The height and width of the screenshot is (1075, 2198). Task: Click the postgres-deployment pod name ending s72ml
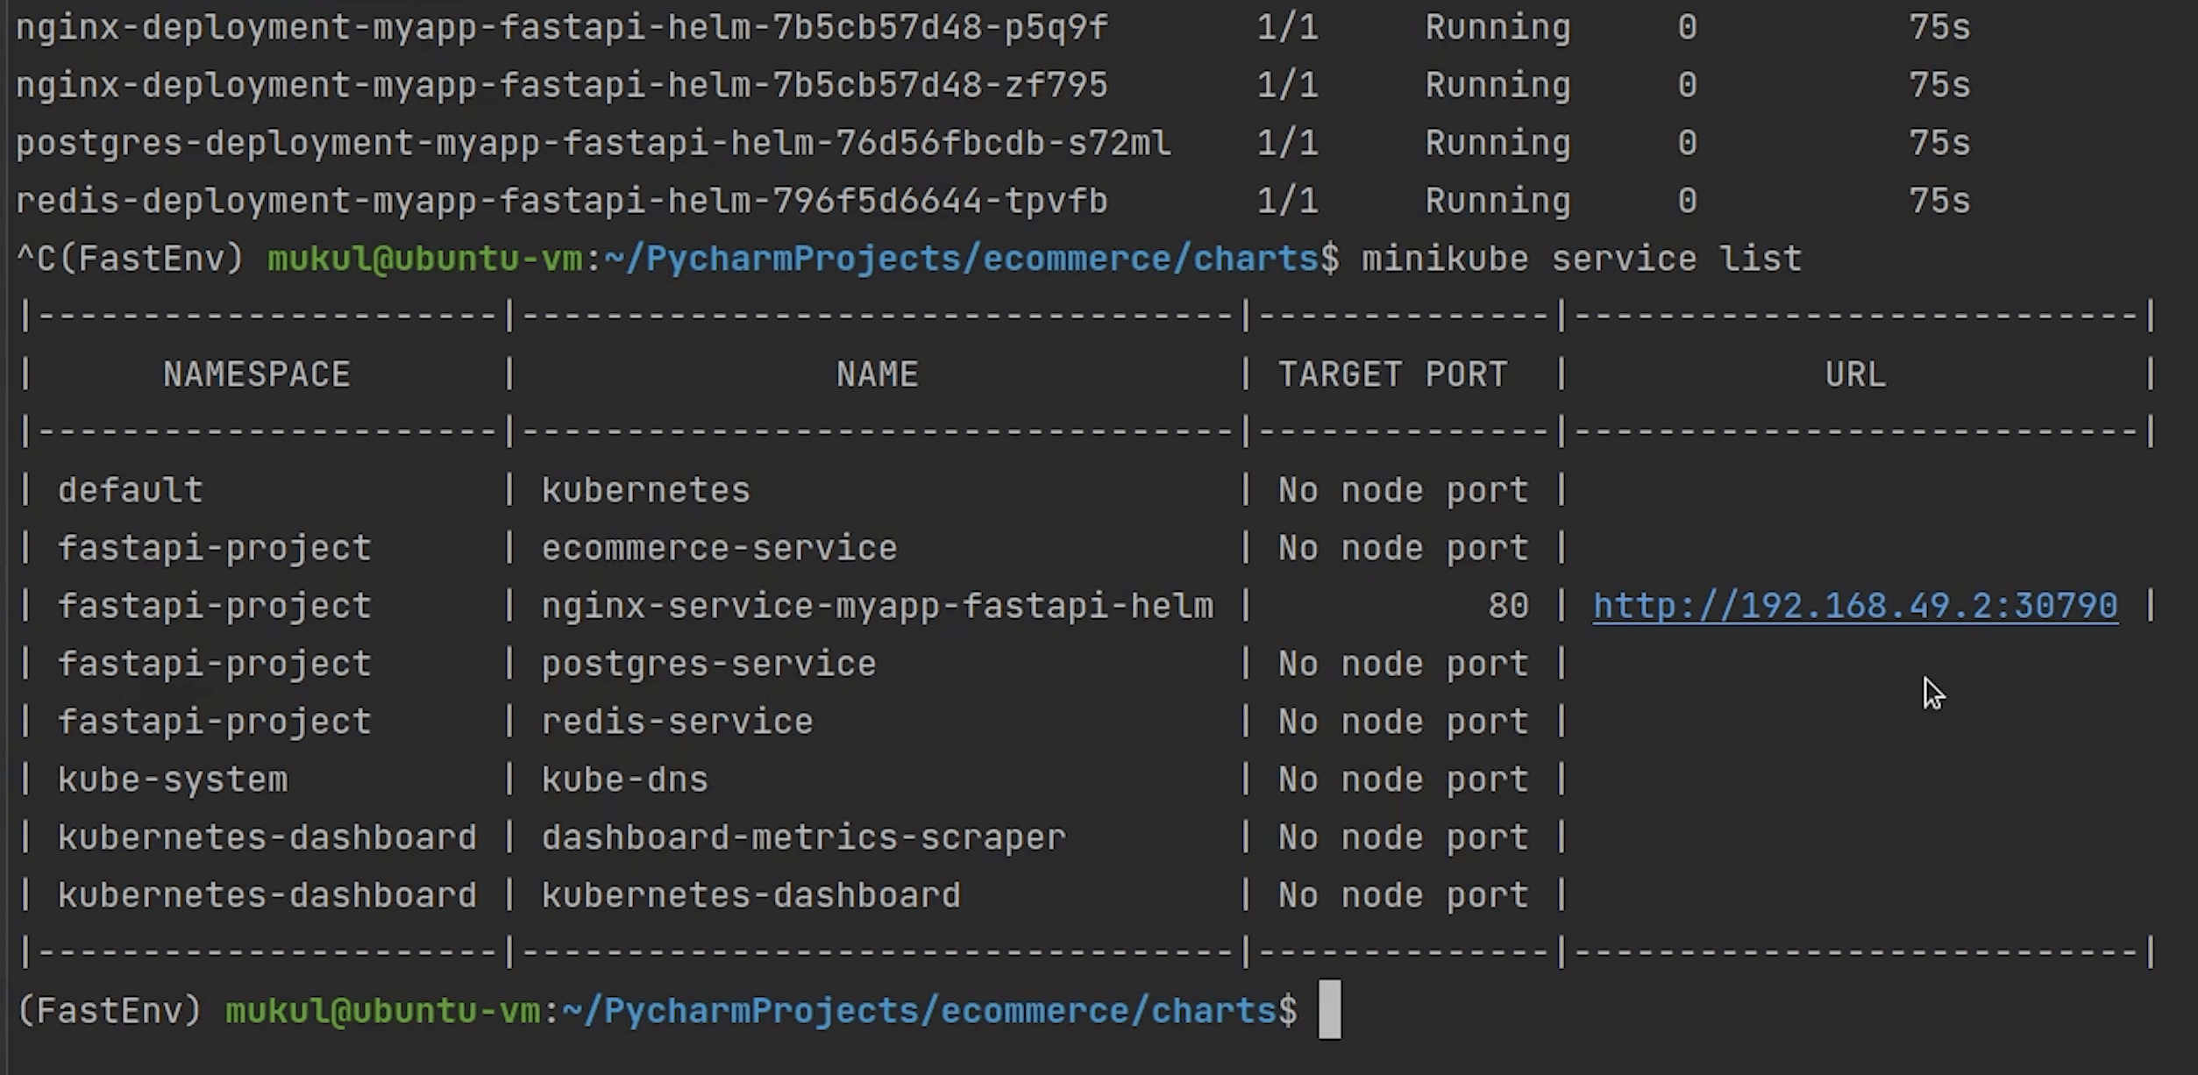coord(593,143)
